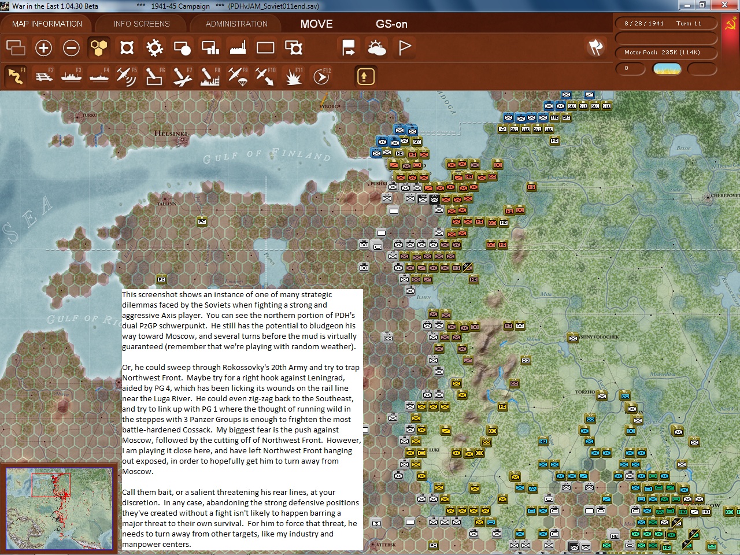Select the F4 ship icon

(x=99, y=76)
